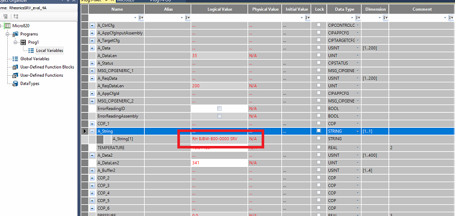455x216 pixels.
Task: Sort by the Name column header
Action: pos(117,9)
